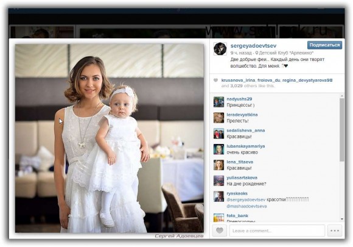The width and height of the screenshot is (353, 247).
Task: Click the leradevyatkina commenter avatar
Action: (218, 118)
